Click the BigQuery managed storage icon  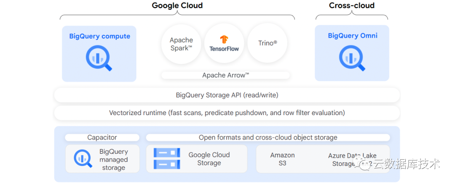tap(83, 158)
